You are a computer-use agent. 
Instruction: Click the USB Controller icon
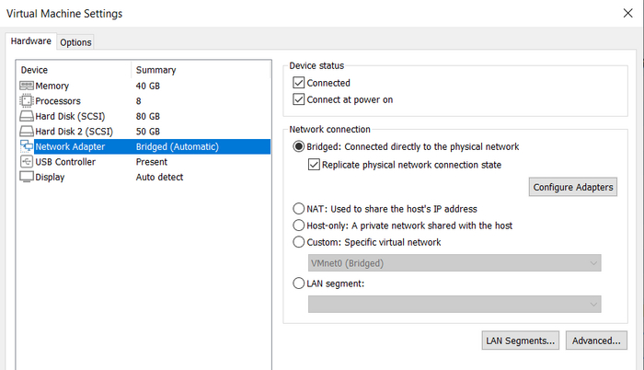[x=27, y=162]
